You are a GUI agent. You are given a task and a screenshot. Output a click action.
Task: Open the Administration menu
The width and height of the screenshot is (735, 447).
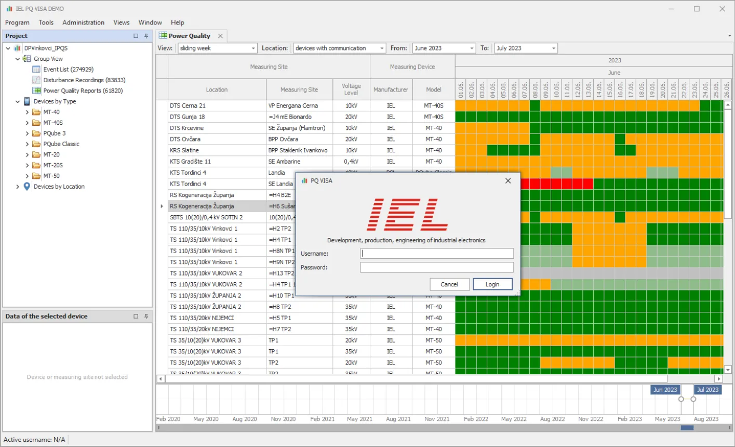(83, 22)
